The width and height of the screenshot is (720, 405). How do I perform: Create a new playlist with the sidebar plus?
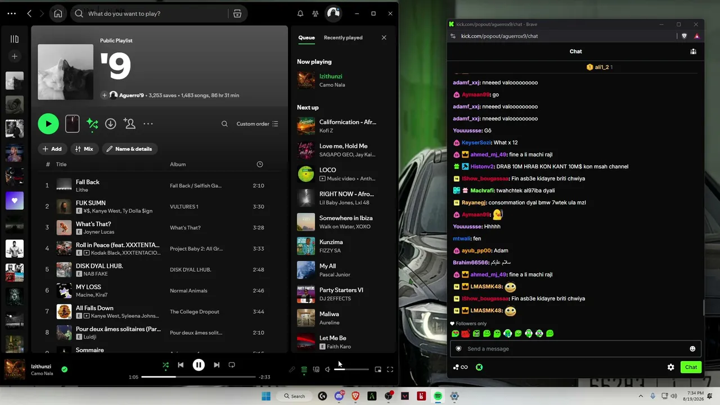(15, 56)
